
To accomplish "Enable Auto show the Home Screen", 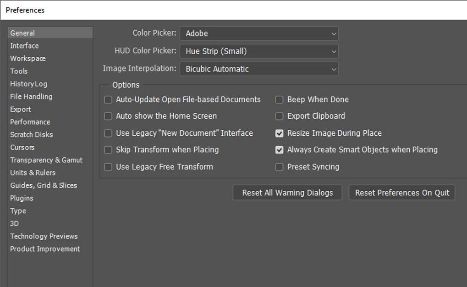I will click(x=108, y=116).
